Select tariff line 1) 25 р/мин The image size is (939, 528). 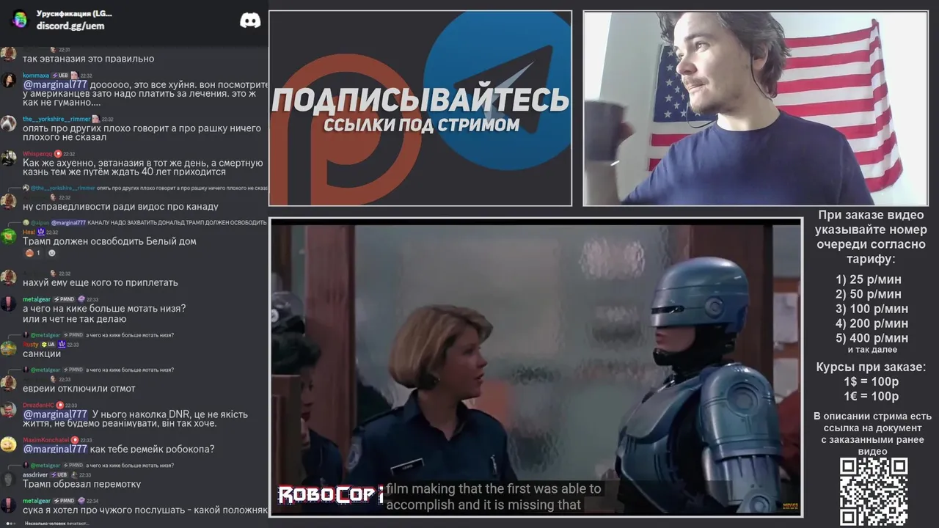click(869, 279)
